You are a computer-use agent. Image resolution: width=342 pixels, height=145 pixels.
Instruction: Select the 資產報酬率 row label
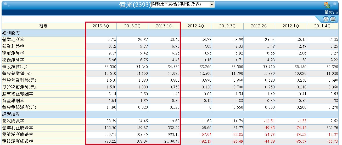click(13, 101)
